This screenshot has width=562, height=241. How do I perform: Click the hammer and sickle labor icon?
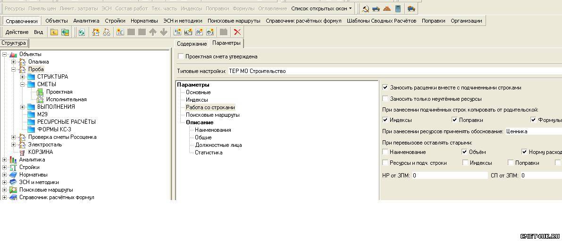coord(365,8)
